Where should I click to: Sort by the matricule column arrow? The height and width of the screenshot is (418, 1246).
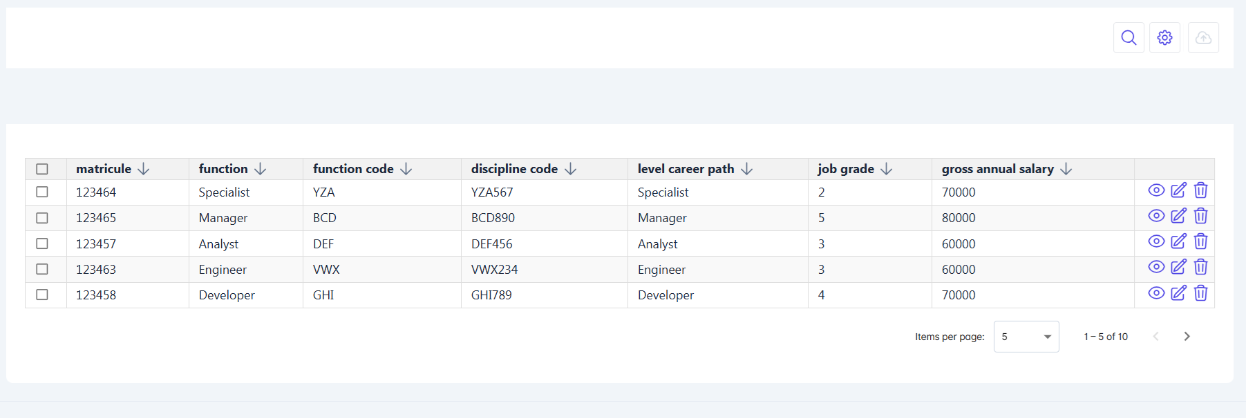coord(144,169)
